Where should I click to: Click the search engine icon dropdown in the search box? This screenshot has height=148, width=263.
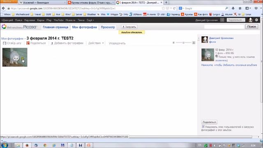(x=181, y=8)
